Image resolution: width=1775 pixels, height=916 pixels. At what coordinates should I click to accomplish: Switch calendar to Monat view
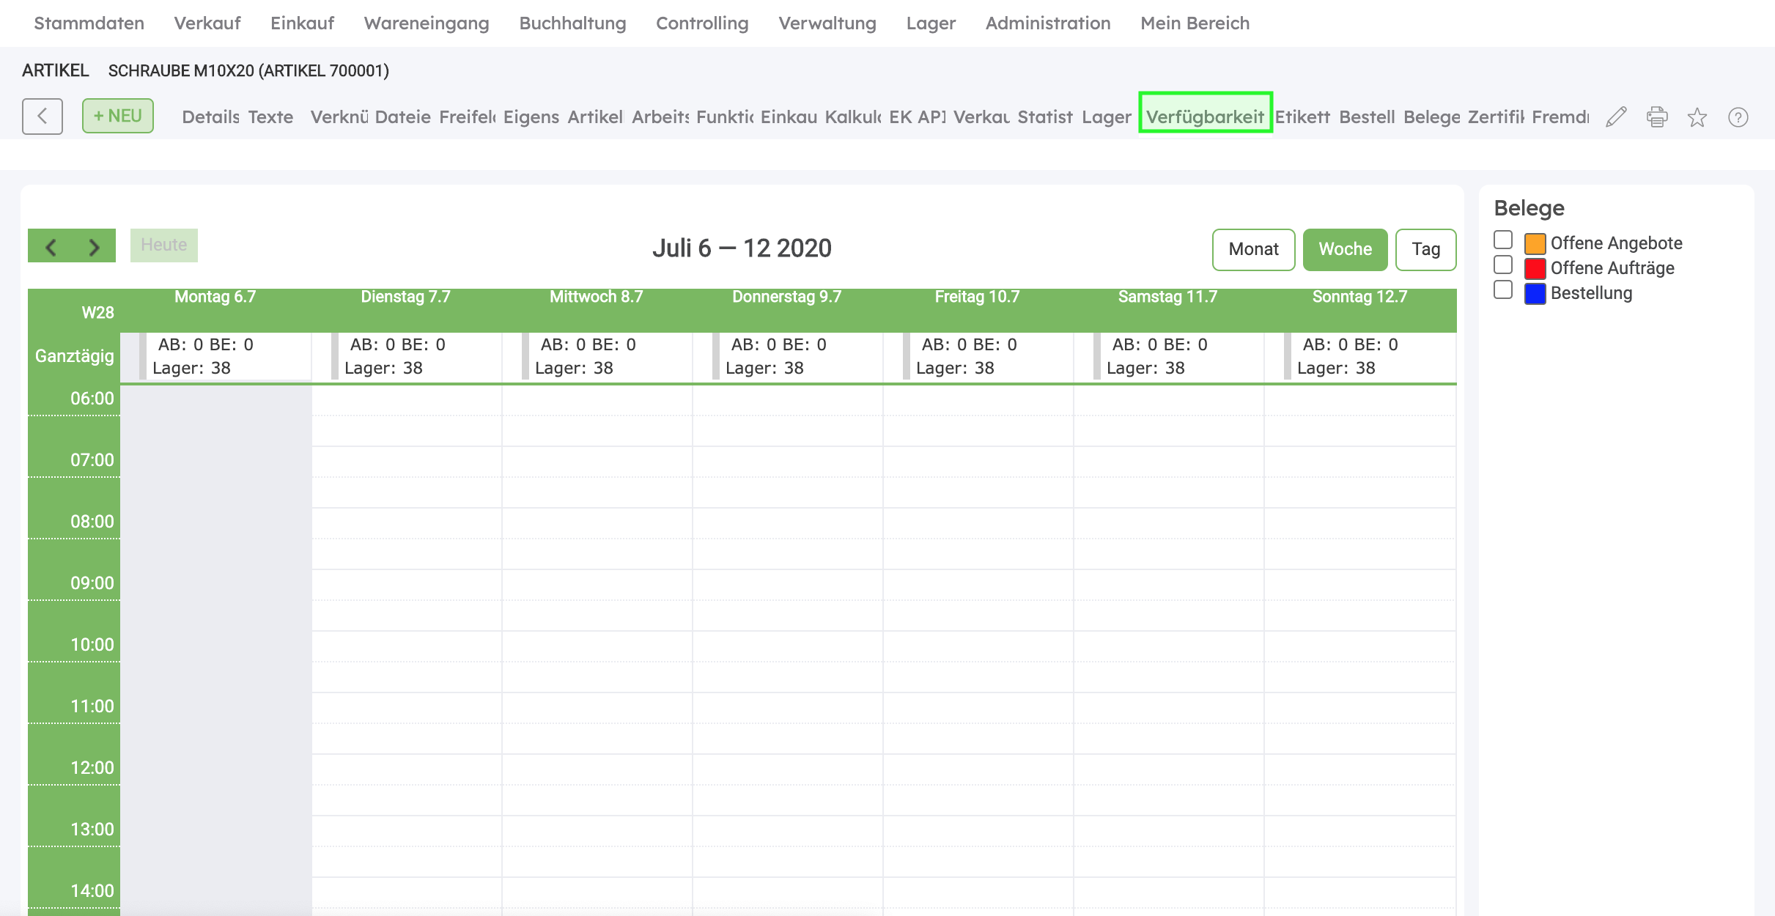pyautogui.click(x=1253, y=249)
